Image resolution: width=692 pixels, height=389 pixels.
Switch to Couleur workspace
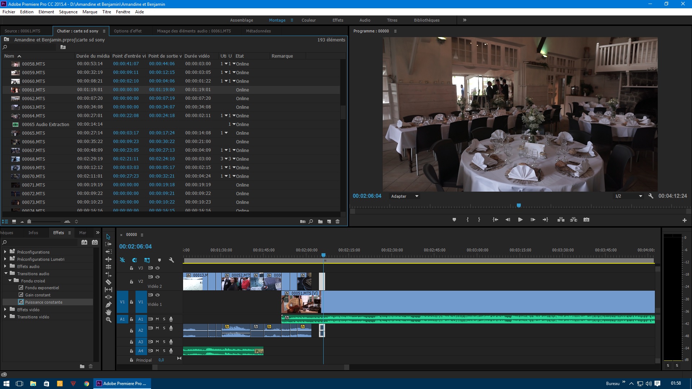[309, 20]
